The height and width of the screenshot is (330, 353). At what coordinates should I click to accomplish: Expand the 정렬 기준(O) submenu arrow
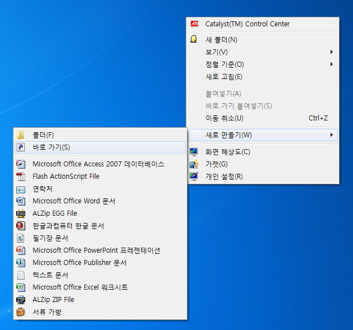(331, 64)
